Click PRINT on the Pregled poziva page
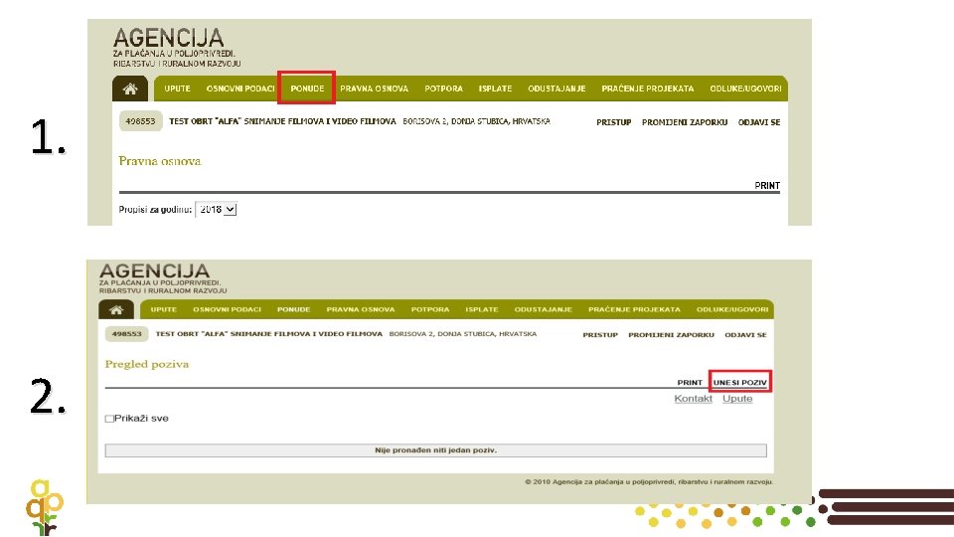The image size is (954, 537). pyautogui.click(x=690, y=383)
